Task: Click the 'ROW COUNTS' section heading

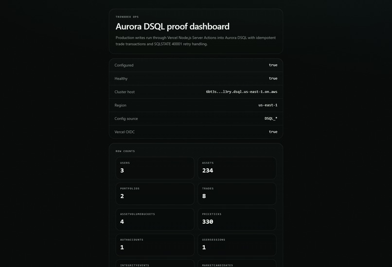Action: [x=125, y=151]
